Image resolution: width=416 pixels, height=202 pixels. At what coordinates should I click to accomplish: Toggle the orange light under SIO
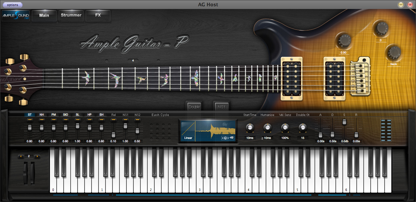tap(65, 120)
